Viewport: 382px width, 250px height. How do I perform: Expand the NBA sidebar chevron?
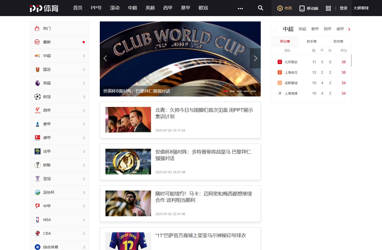(84, 220)
